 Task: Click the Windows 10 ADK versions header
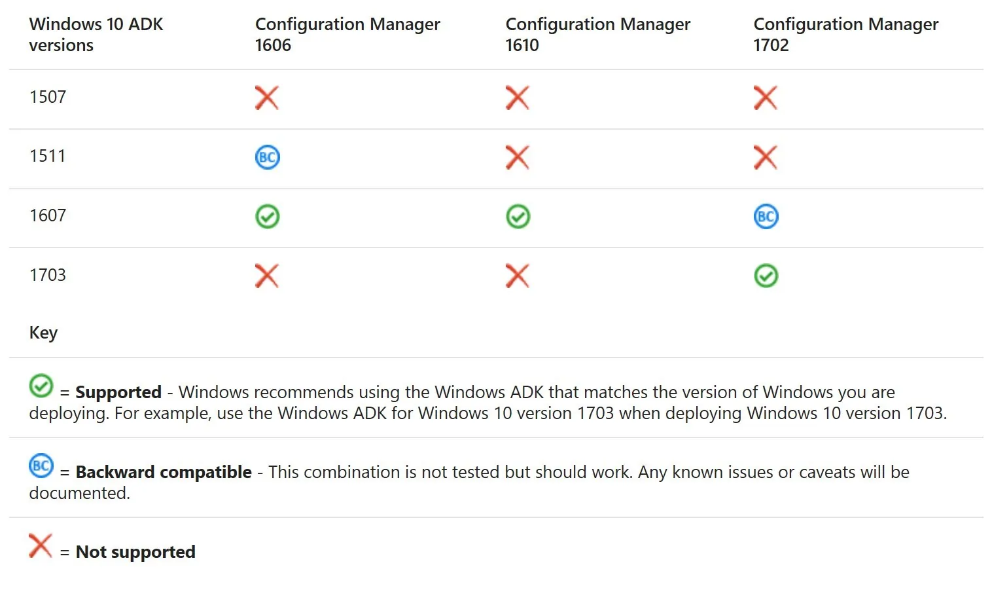(96, 35)
